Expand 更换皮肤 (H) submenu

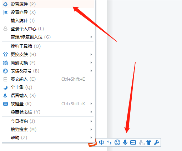click(x=48, y=55)
